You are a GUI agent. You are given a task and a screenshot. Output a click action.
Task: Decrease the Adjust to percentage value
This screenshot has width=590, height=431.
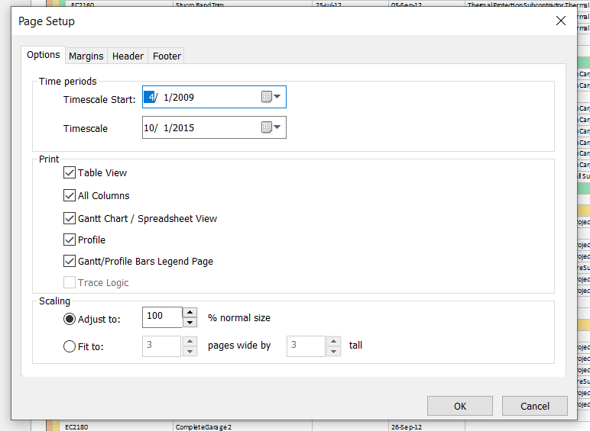point(190,323)
